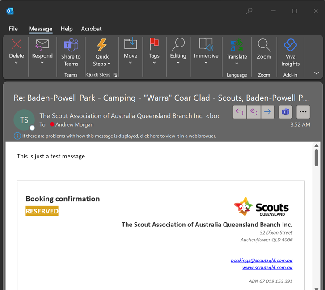325x290 pixels.
Task: Click the Translate icon
Action: pyautogui.click(x=236, y=45)
